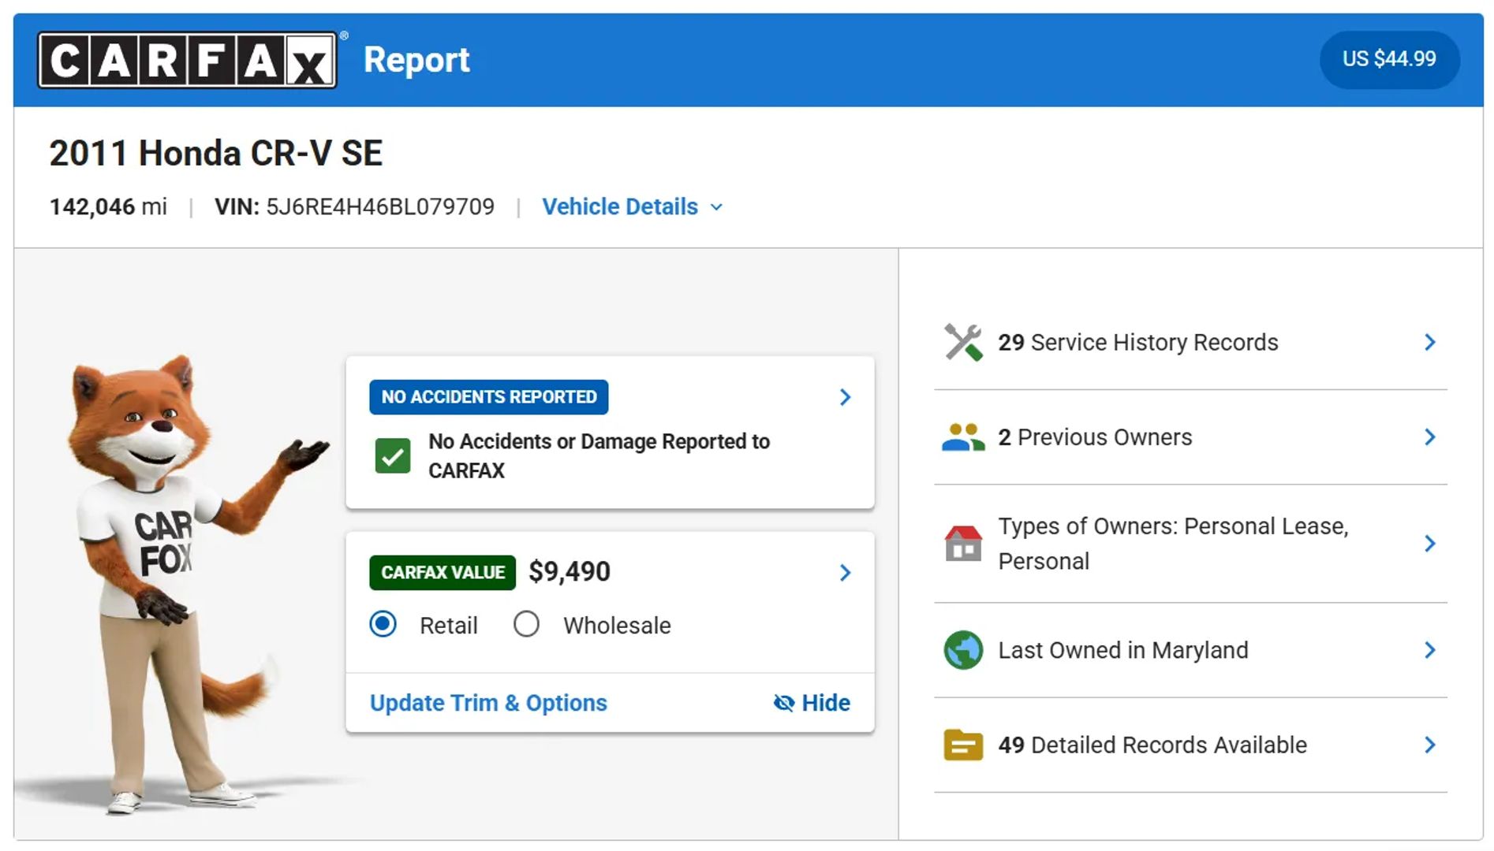Open chevron for Types of Owners row
This screenshot has width=1494, height=851.
point(1430,544)
